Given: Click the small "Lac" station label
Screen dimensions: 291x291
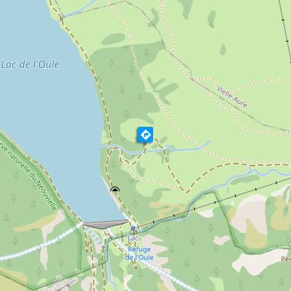Looking at the screenshot, I should click(x=133, y=238).
